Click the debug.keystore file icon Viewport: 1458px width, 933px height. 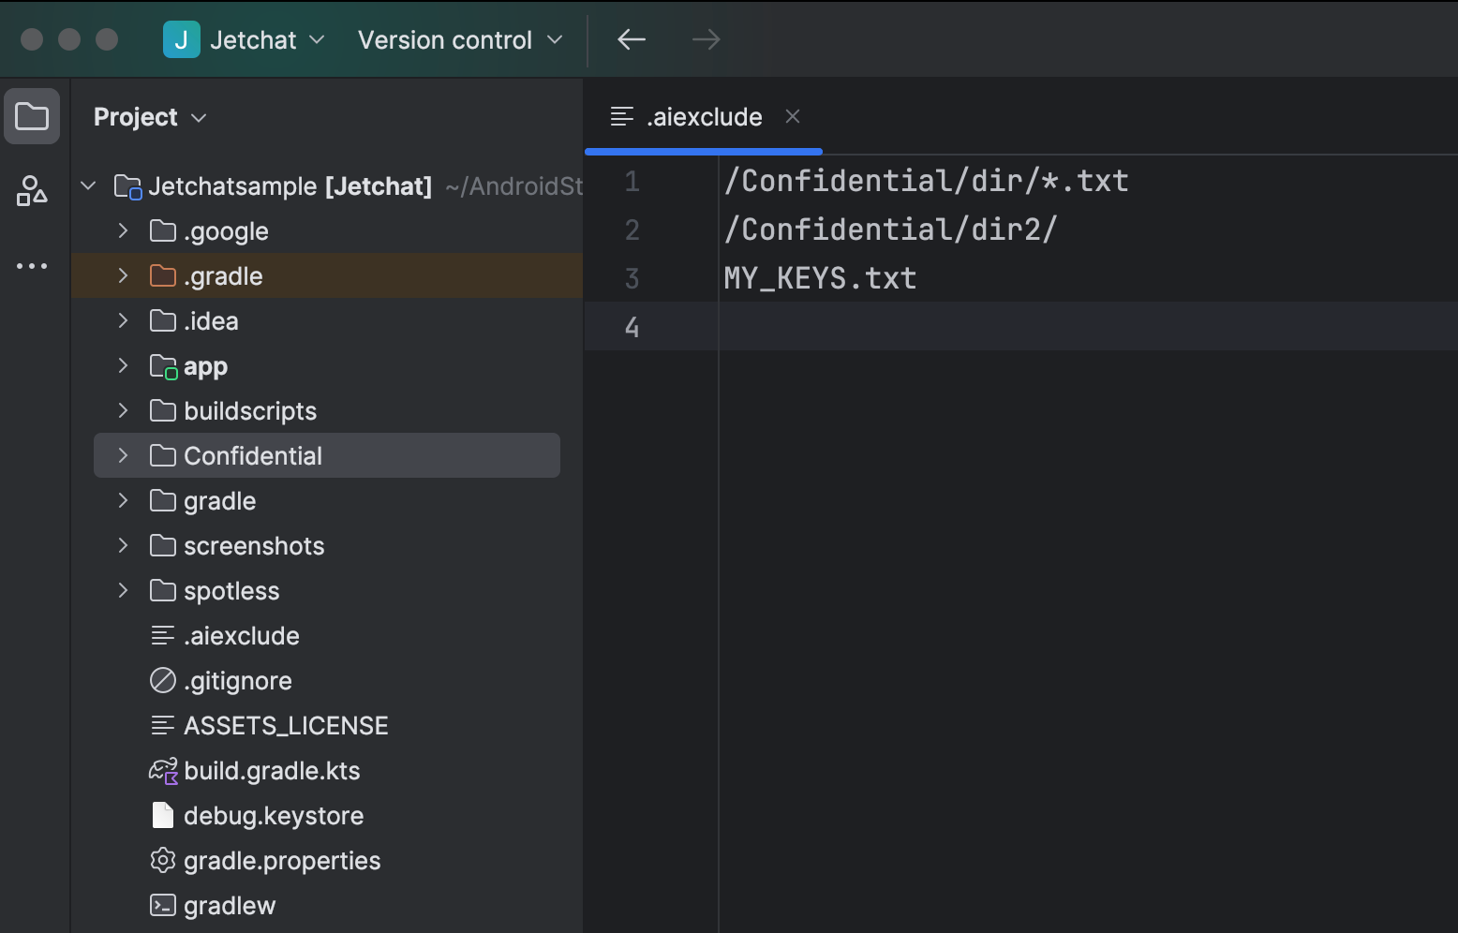pyautogui.click(x=162, y=815)
